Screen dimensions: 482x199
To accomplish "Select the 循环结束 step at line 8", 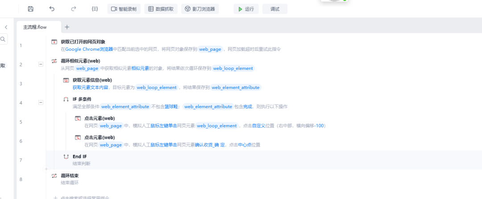I will click(x=70, y=176).
